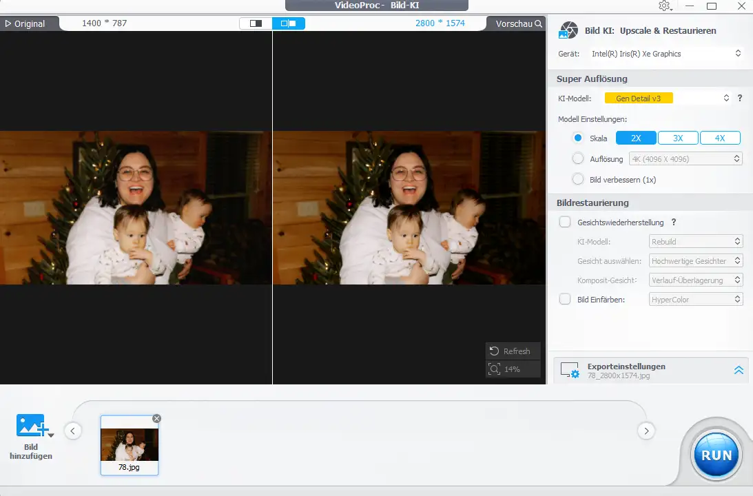Choose 2X scale
Image resolution: width=753 pixels, height=496 pixels.
[x=636, y=138]
